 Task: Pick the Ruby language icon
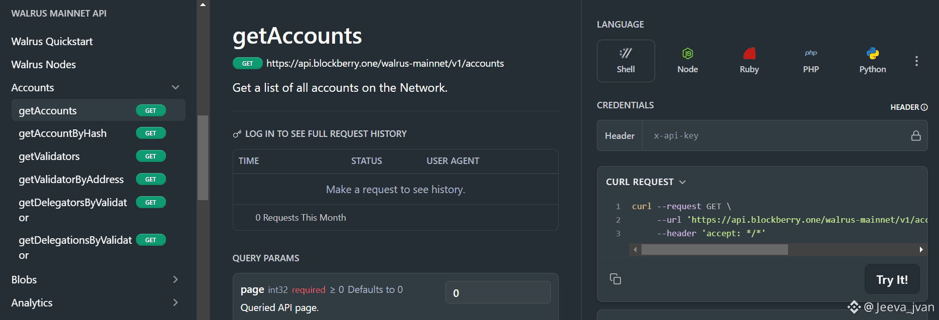[x=749, y=54]
